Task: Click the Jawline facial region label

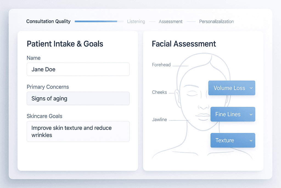Action: [x=160, y=119]
